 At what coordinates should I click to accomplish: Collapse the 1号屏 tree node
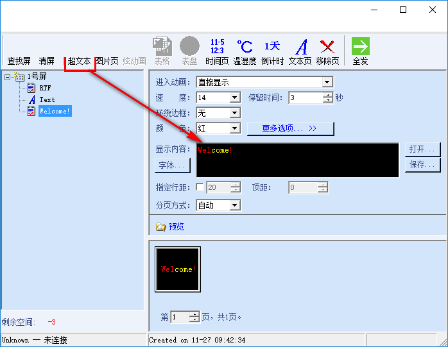pyautogui.click(x=7, y=76)
